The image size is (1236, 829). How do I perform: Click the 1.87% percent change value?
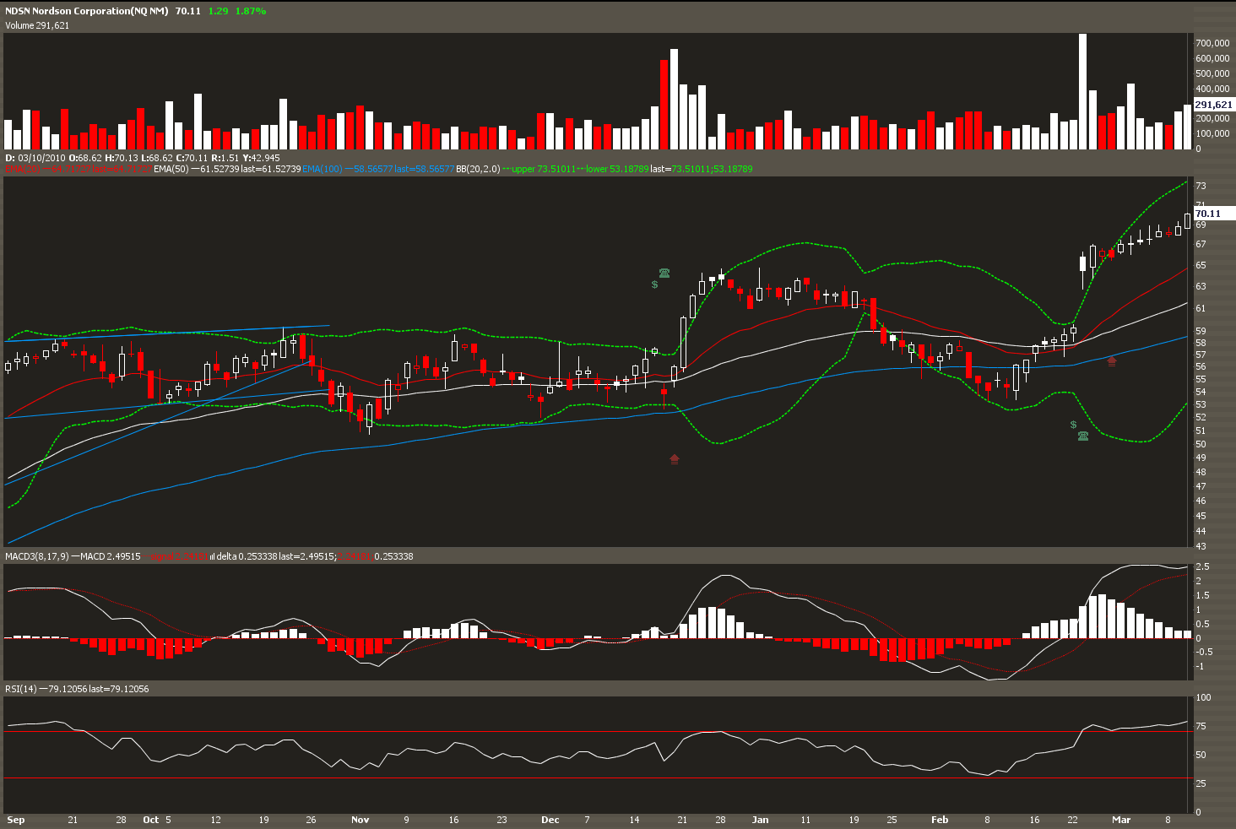(x=251, y=11)
